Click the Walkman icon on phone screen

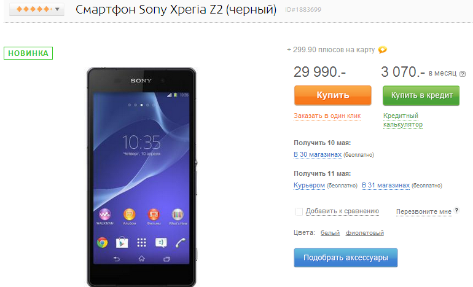104,214
